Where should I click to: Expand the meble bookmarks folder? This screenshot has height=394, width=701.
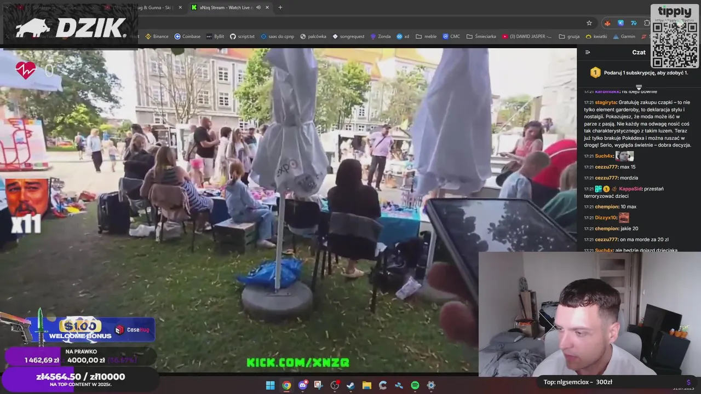coord(426,37)
